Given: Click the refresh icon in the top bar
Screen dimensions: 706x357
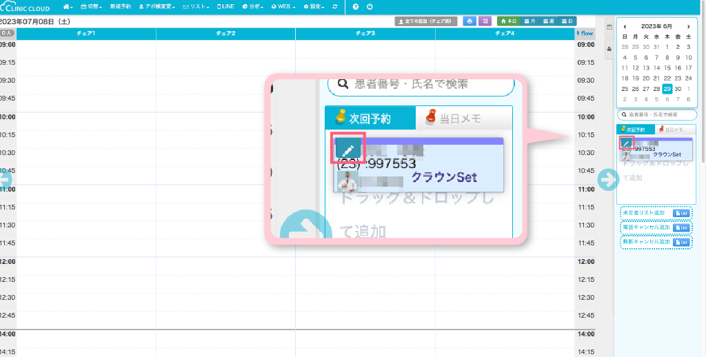Looking at the screenshot, I should coord(335,6).
